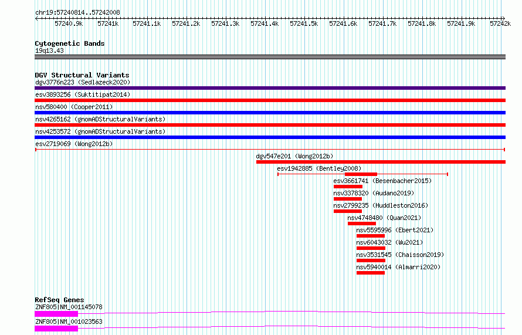Click the red bar under nsv2799235

[348, 211]
